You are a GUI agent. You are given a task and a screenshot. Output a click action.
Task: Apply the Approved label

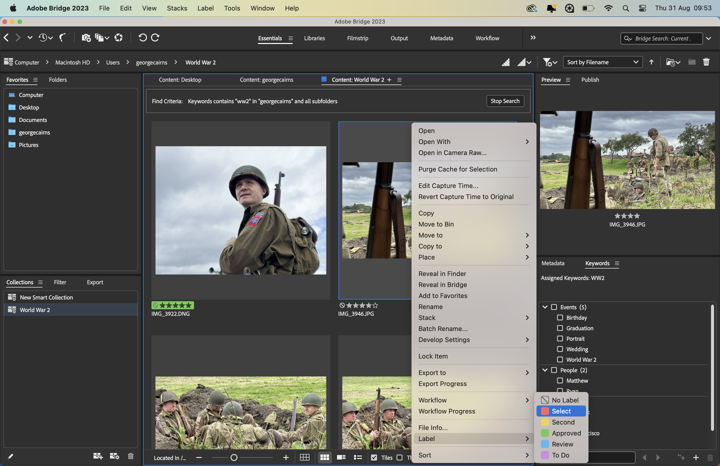tap(561, 433)
